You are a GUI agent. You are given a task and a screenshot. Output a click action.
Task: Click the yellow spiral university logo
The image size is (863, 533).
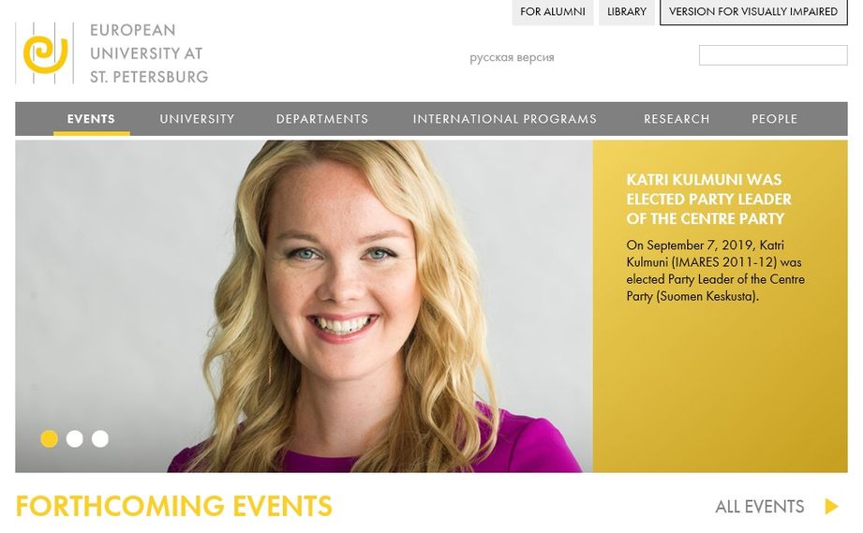(45, 53)
